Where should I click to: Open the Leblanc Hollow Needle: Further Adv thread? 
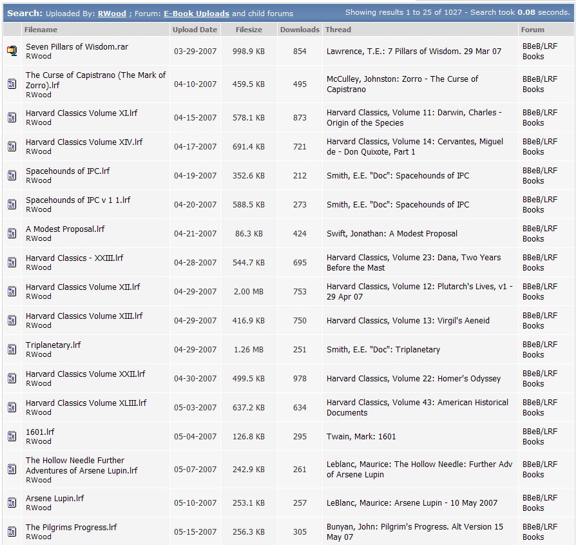click(419, 470)
